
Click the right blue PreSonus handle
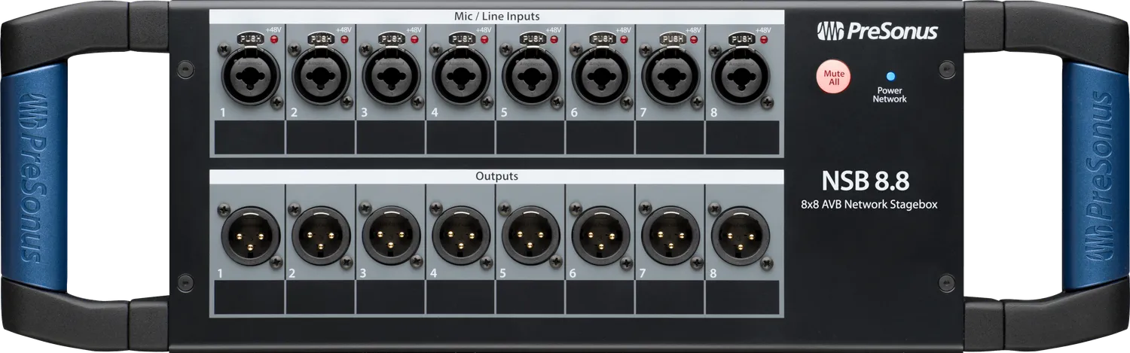point(1096,177)
